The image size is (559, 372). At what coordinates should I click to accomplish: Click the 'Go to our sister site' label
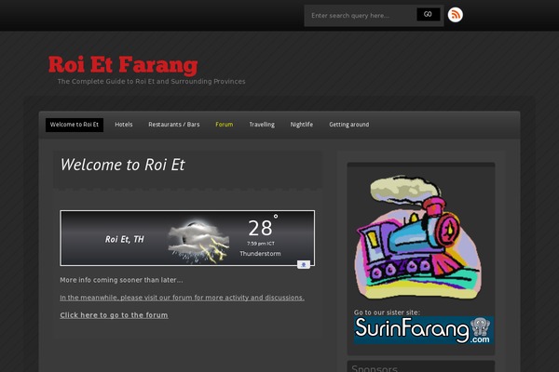[x=387, y=312]
